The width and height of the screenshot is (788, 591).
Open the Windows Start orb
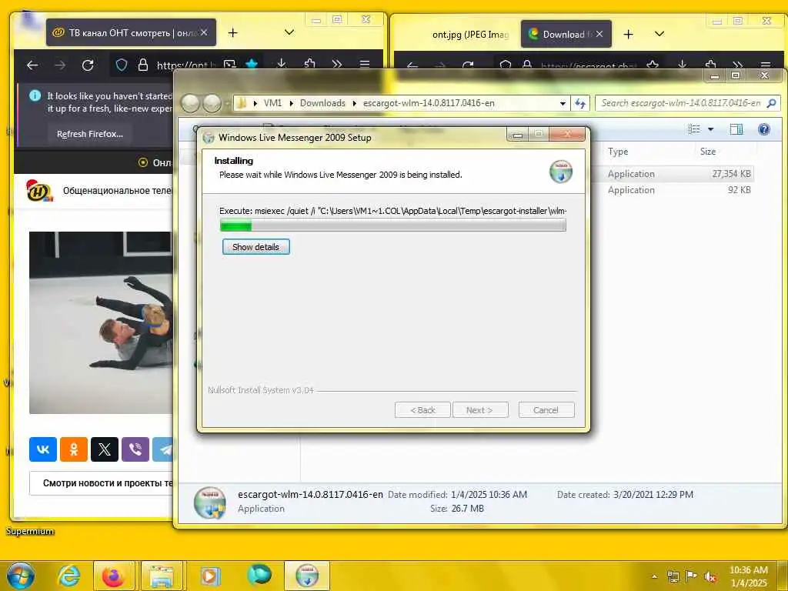tap(20, 576)
